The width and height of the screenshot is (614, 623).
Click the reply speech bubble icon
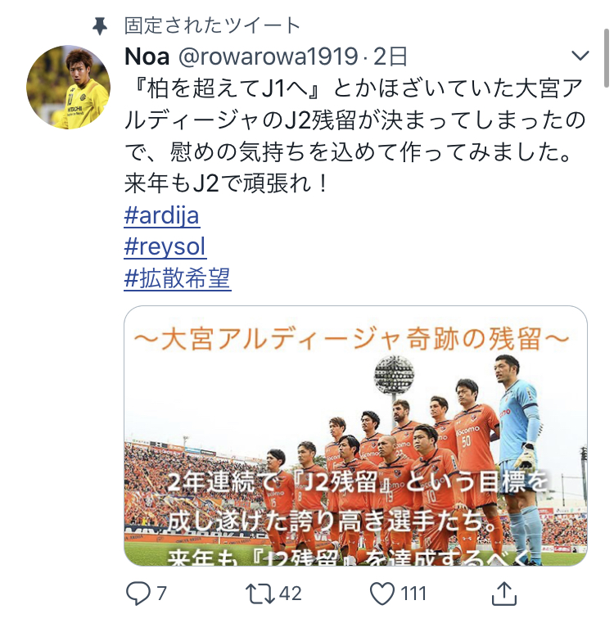pos(138,594)
